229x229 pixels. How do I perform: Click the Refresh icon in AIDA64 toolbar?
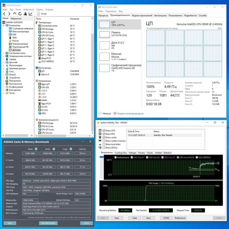(x=20, y=14)
